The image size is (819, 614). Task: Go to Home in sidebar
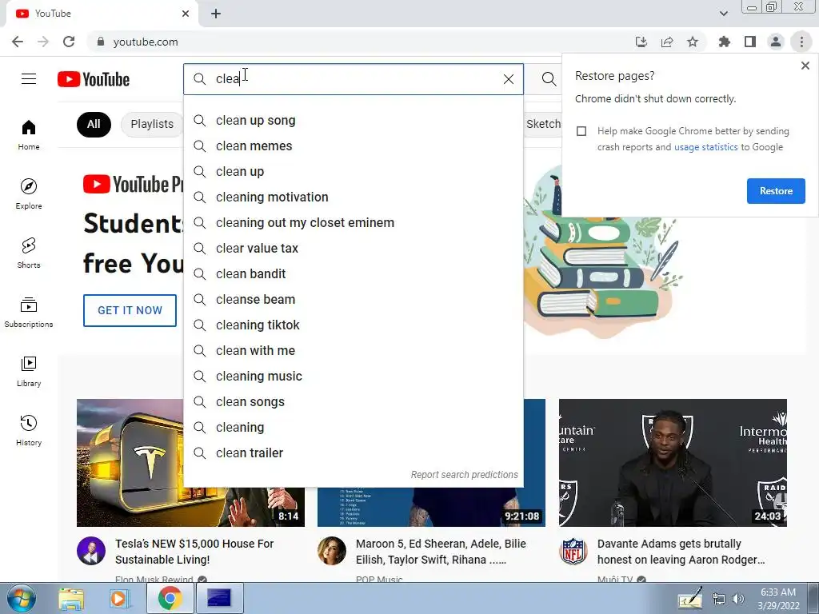pyautogui.click(x=29, y=134)
